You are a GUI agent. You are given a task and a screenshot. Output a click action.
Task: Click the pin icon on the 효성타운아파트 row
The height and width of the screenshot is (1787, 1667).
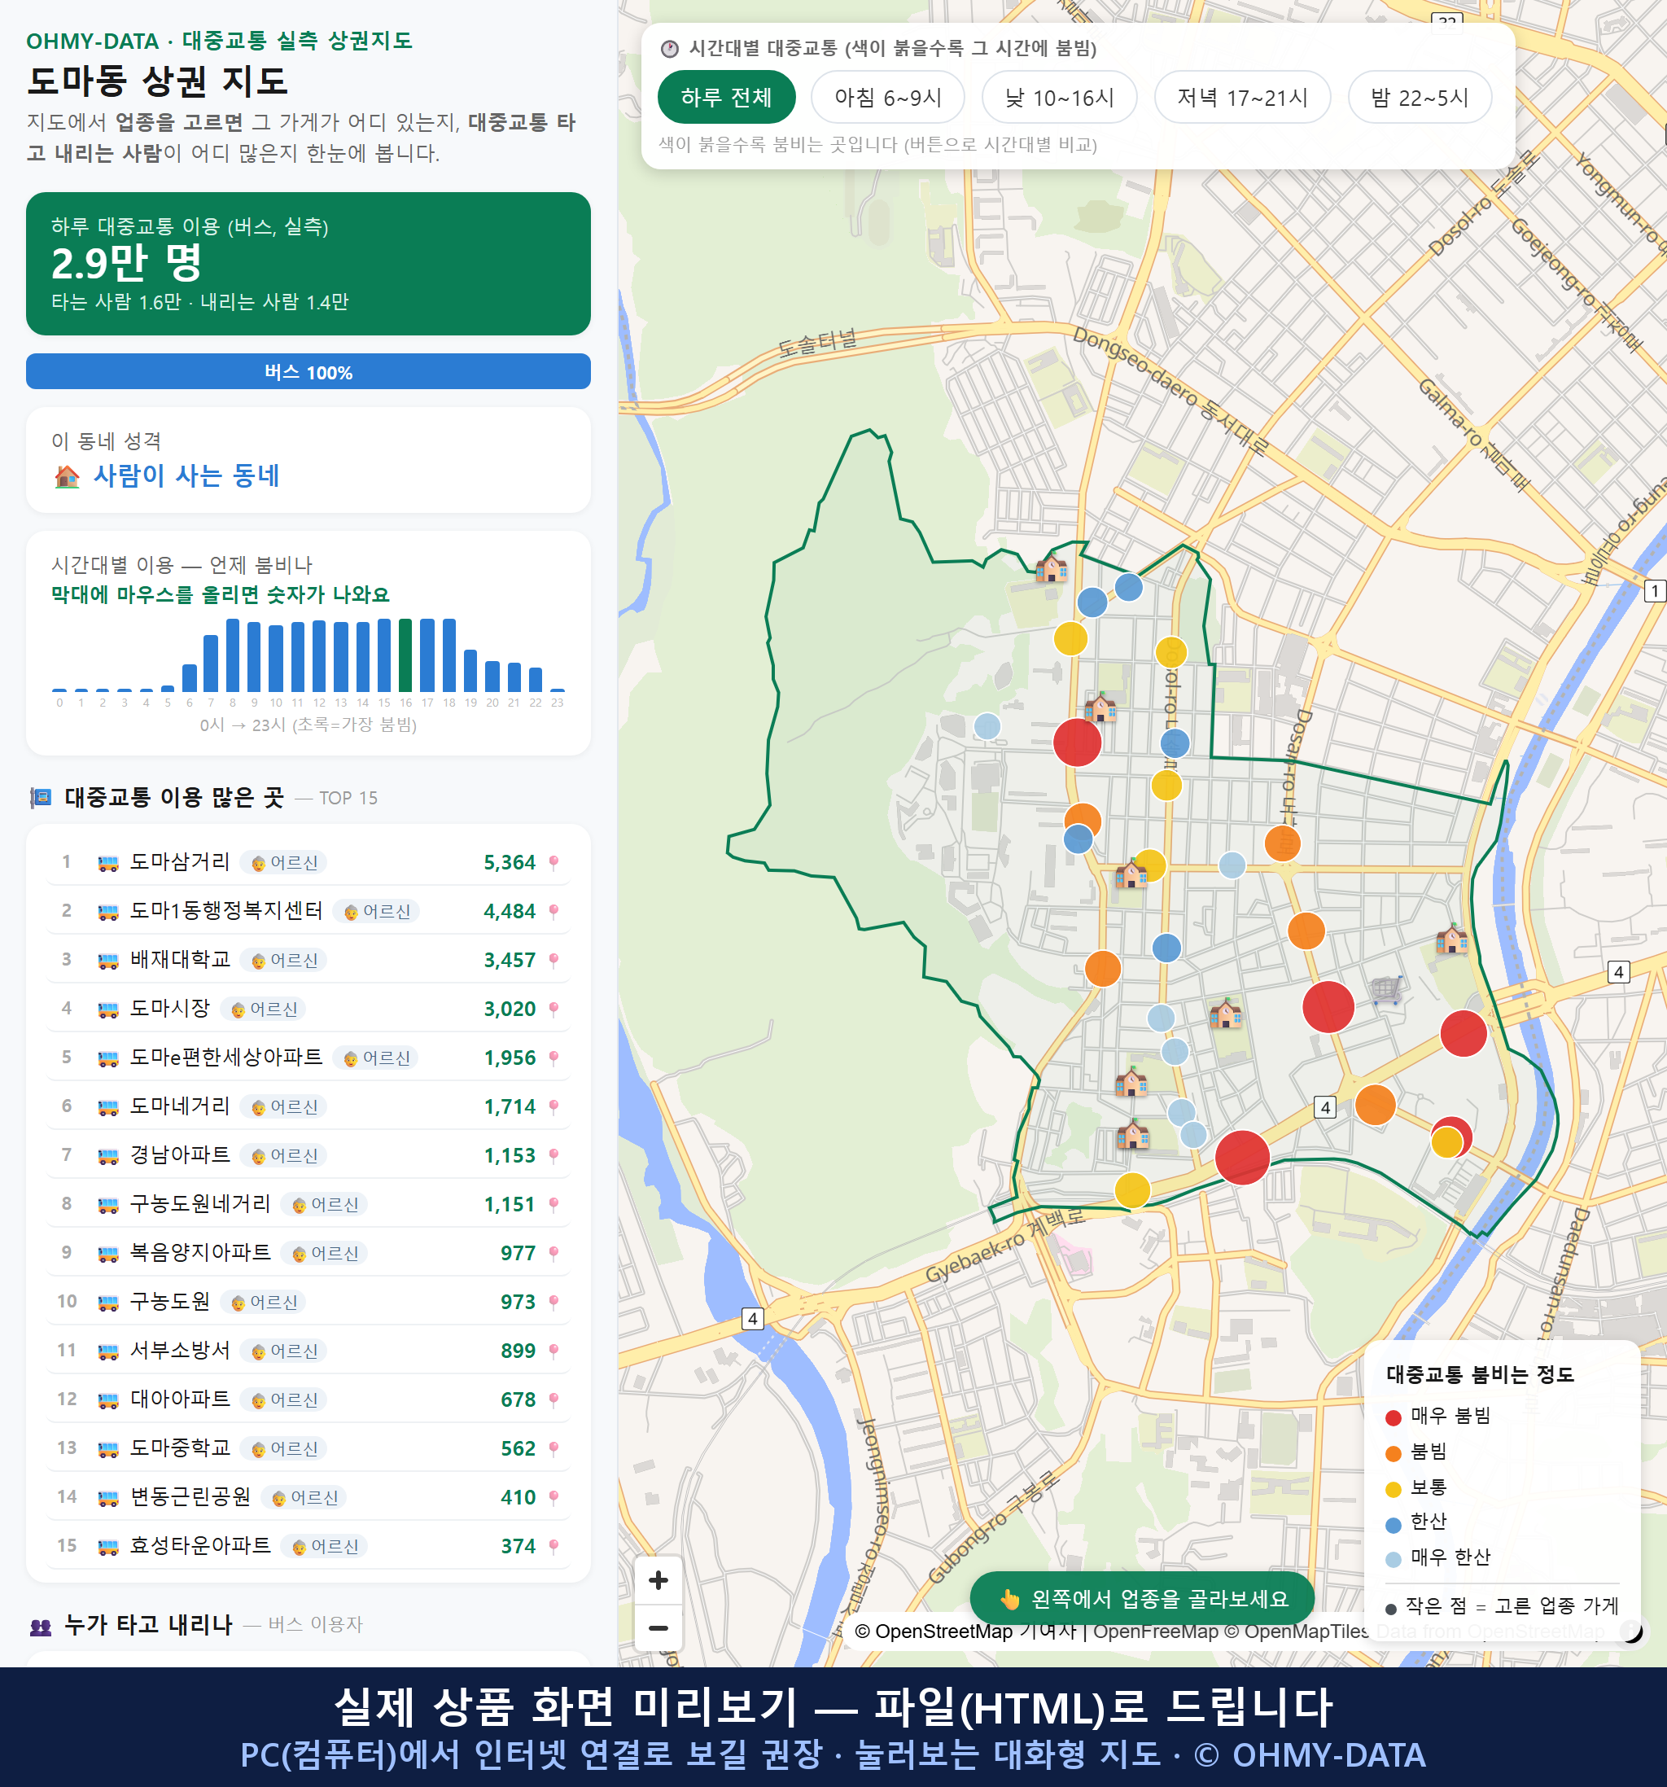tap(553, 1546)
